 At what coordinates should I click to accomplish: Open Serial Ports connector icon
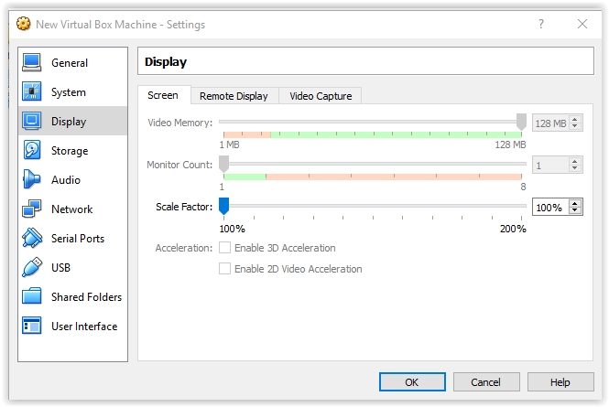tap(31, 238)
